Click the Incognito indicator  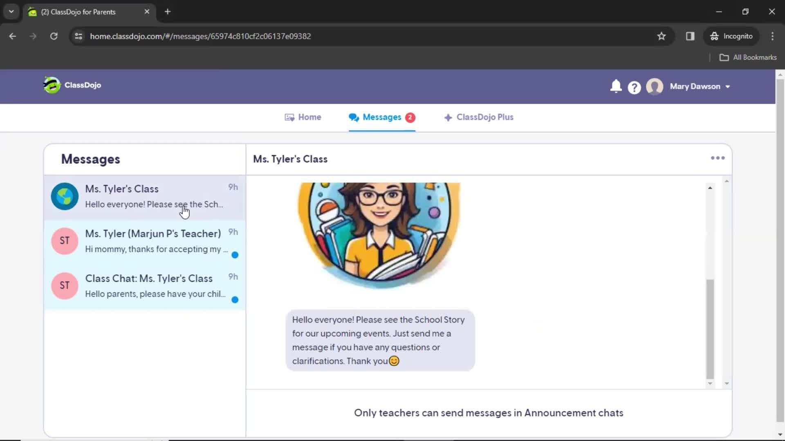731,36
